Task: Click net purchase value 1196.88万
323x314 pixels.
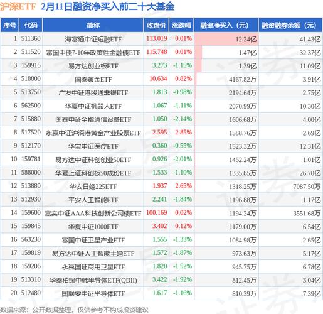Action: [243, 200]
